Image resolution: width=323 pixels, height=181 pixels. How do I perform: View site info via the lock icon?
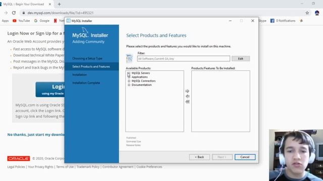pyautogui.click(x=24, y=13)
